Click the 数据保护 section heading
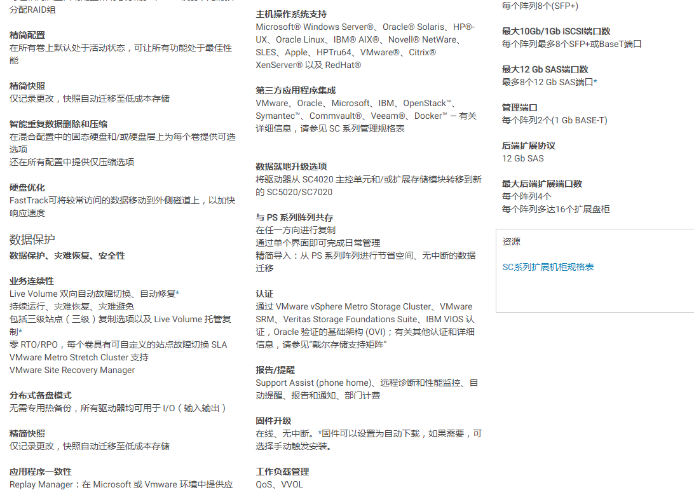The image size is (694, 490). click(32, 240)
